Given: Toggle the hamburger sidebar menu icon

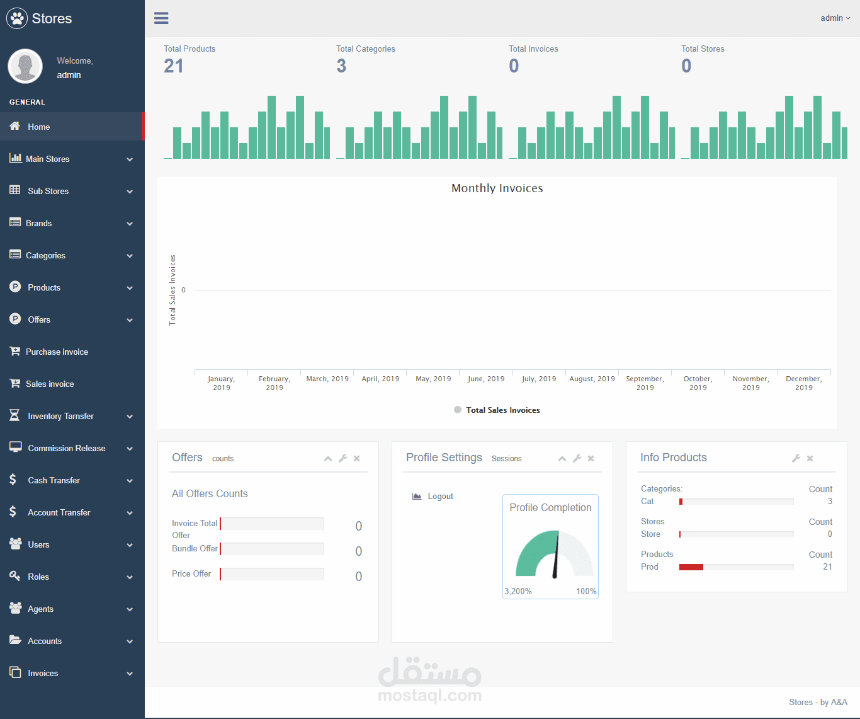Looking at the screenshot, I should [161, 18].
